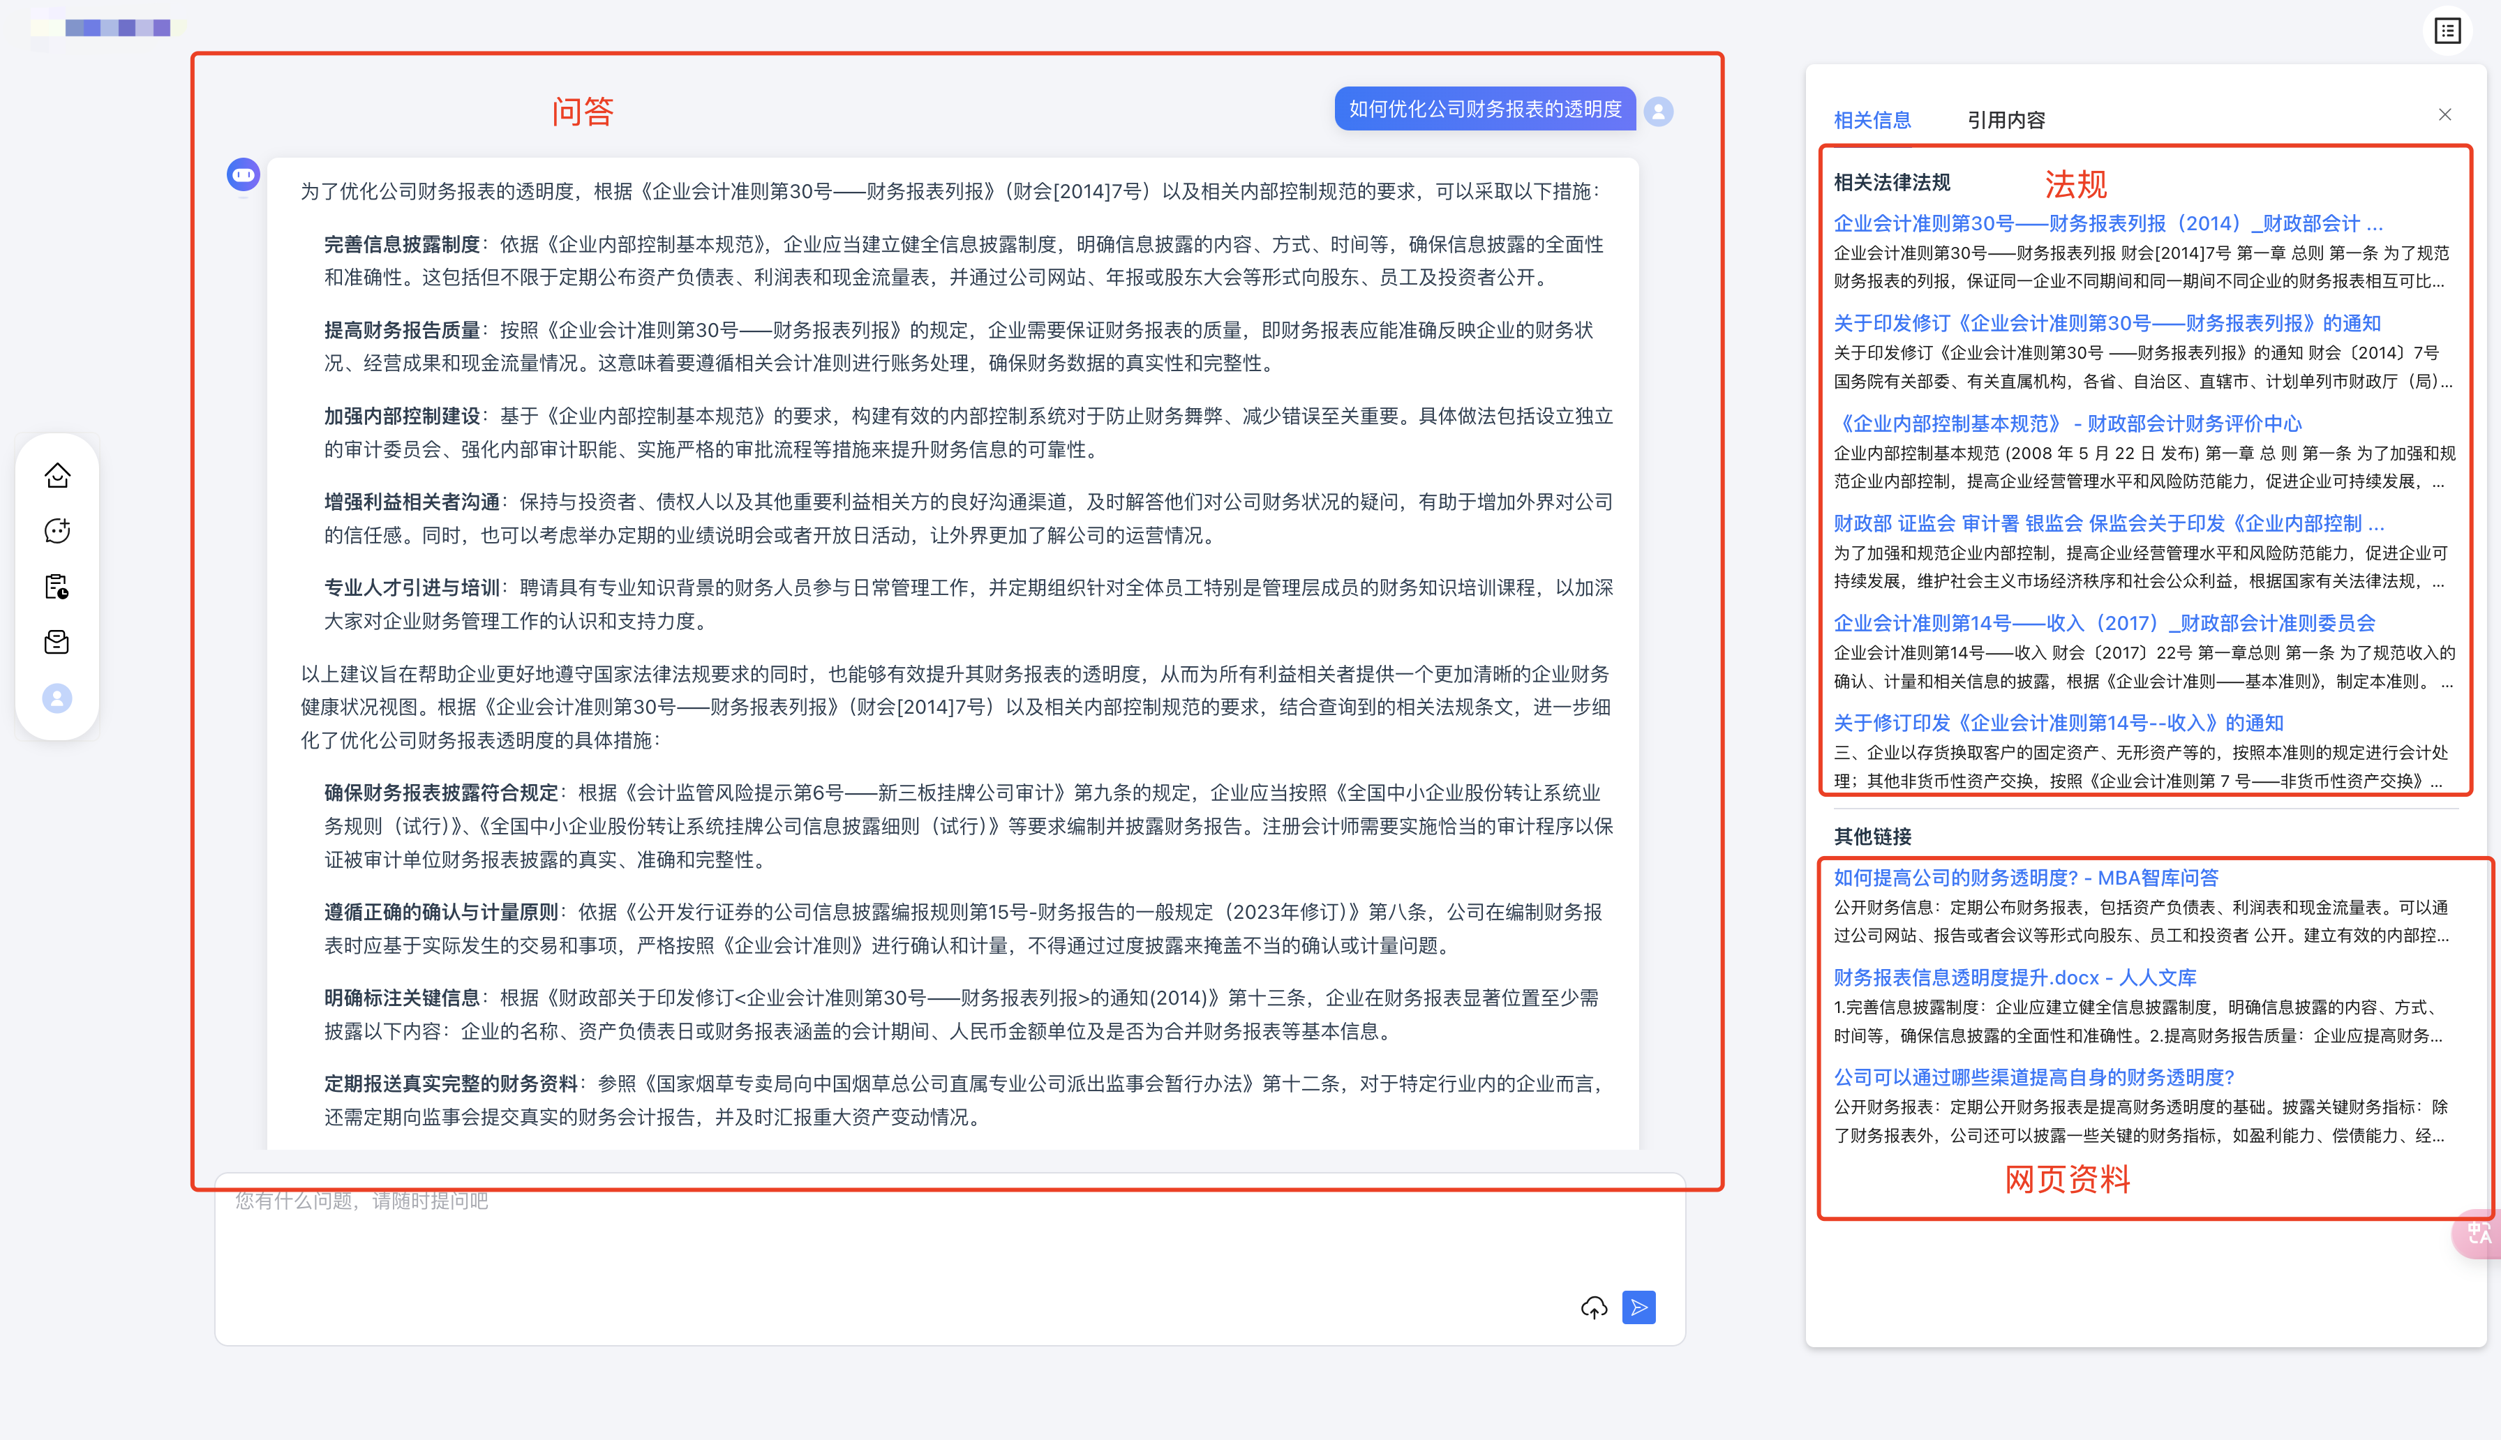Click the user question bubble 如何优化公司财务报表的透明度
The width and height of the screenshot is (2501, 1440).
coord(1484,109)
